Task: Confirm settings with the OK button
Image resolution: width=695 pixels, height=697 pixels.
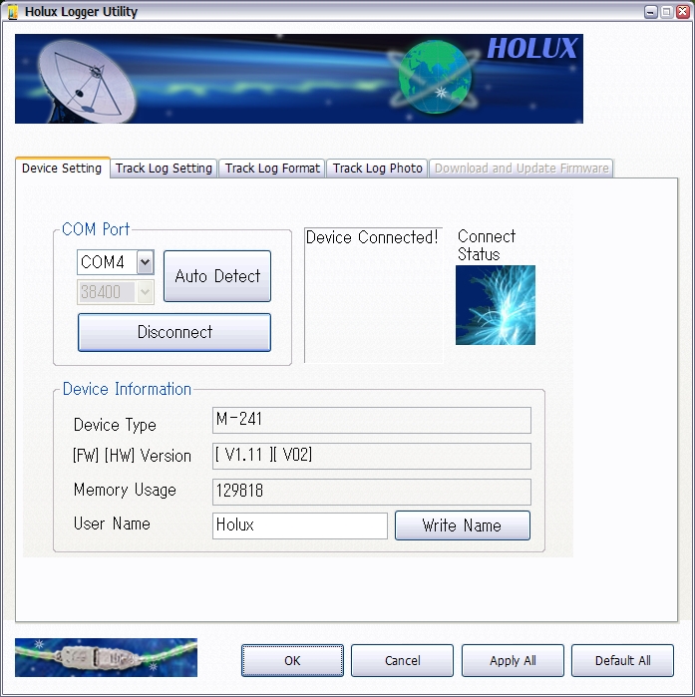Action: click(x=292, y=660)
